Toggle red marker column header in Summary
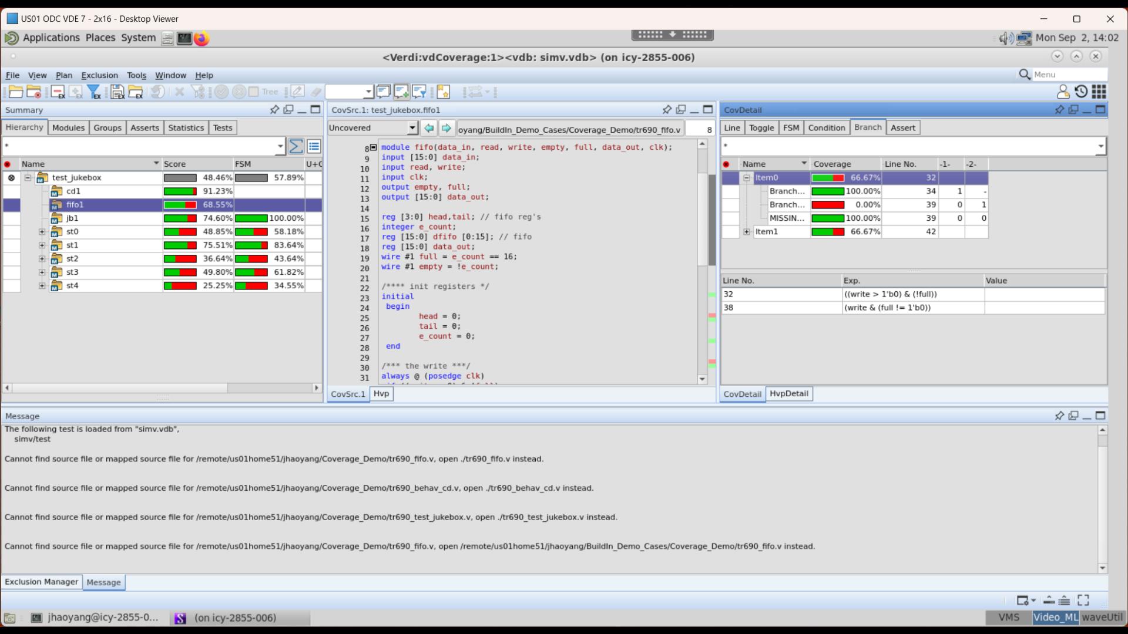 point(8,164)
